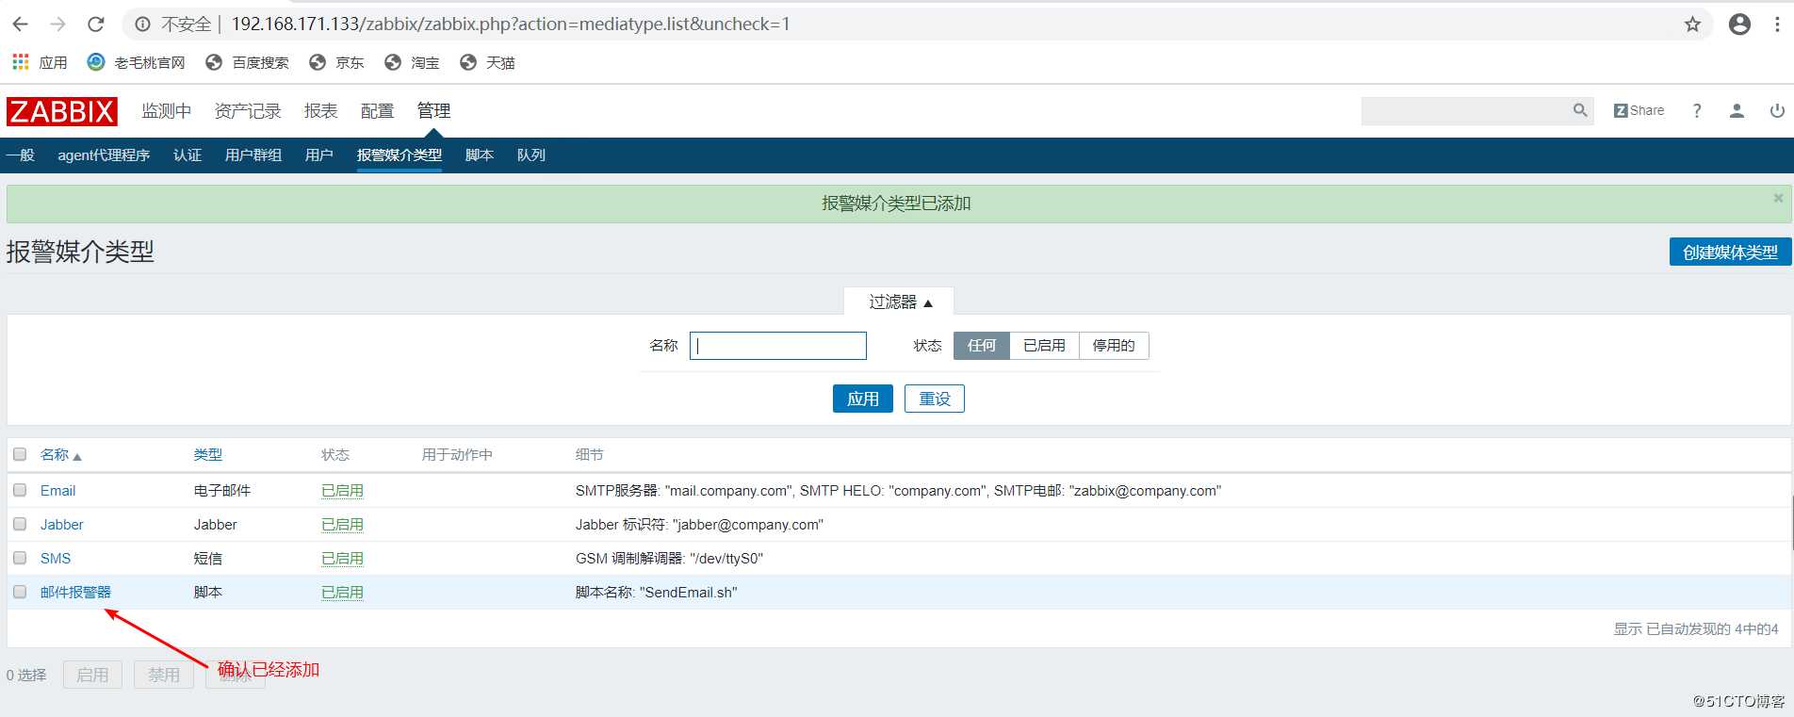The width and height of the screenshot is (1794, 717).
Task: Check the SMS row checkbox
Action: click(x=20, y=558)
